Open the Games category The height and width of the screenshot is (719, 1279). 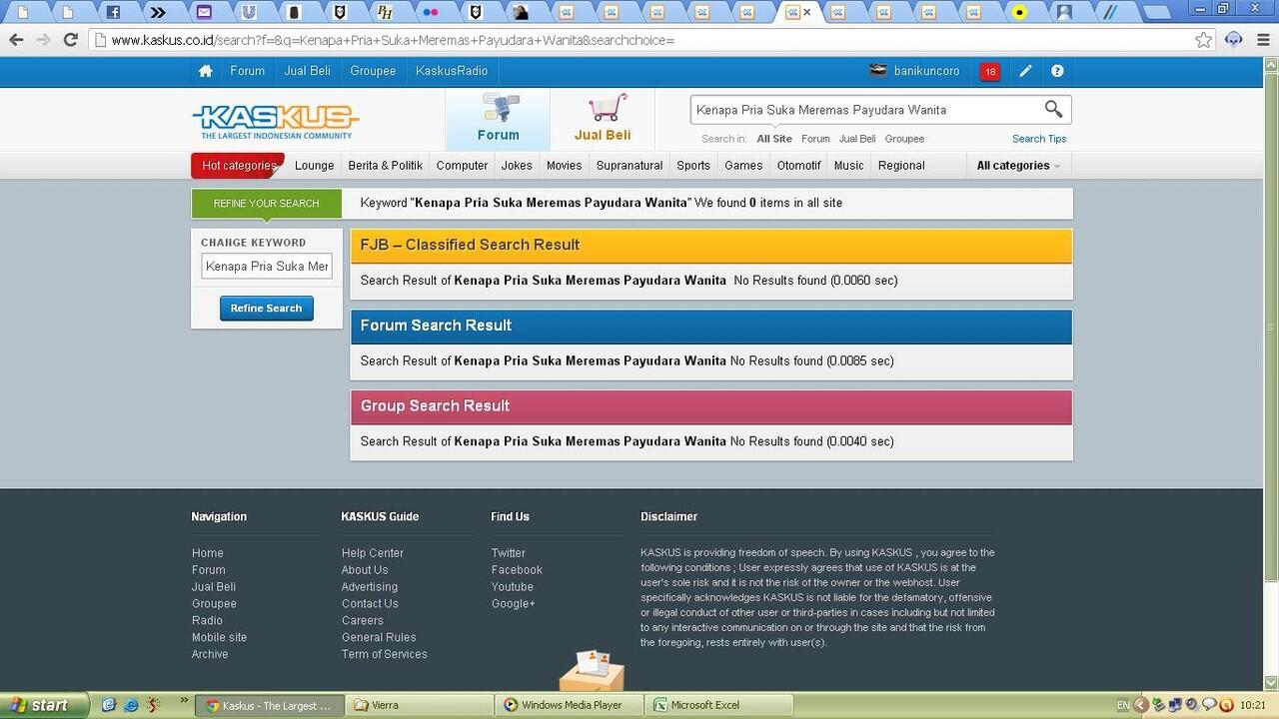[743, 166]
